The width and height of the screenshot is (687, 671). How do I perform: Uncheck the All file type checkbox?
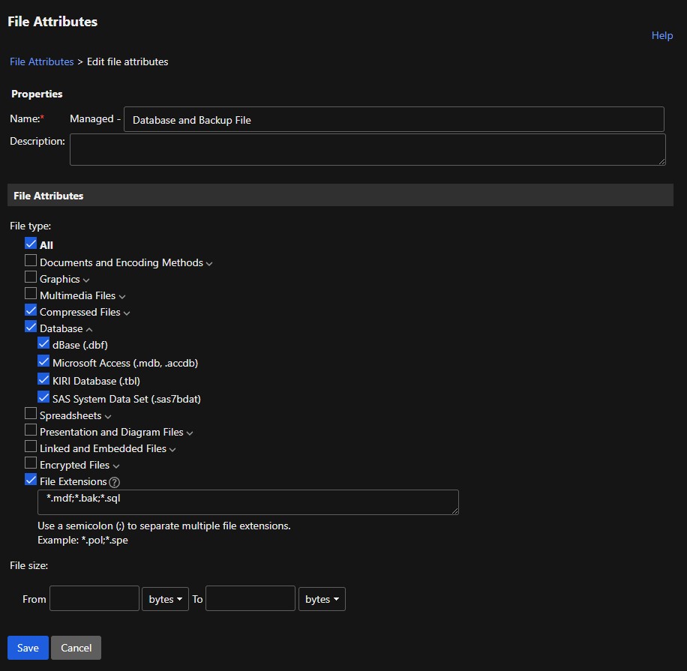31,244
